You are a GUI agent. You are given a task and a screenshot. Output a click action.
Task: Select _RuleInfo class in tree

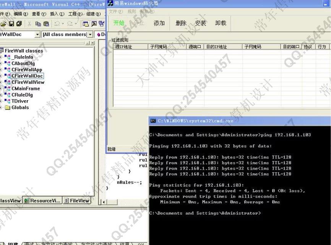pyautogui.click(x=22, y=57)
